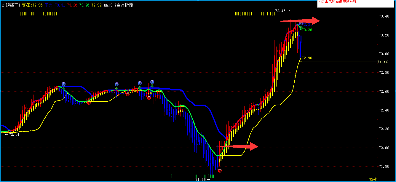Click the blue 73.31 label on the chart
This screenshot has width=396, height=182.
308,25
